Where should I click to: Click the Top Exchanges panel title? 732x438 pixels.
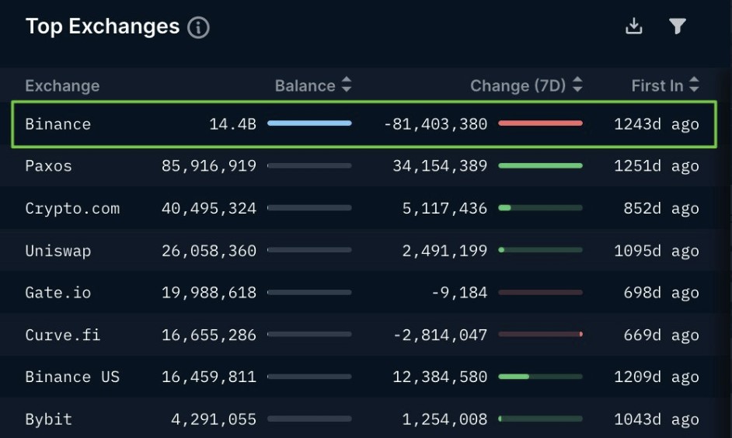pos(103,26)
